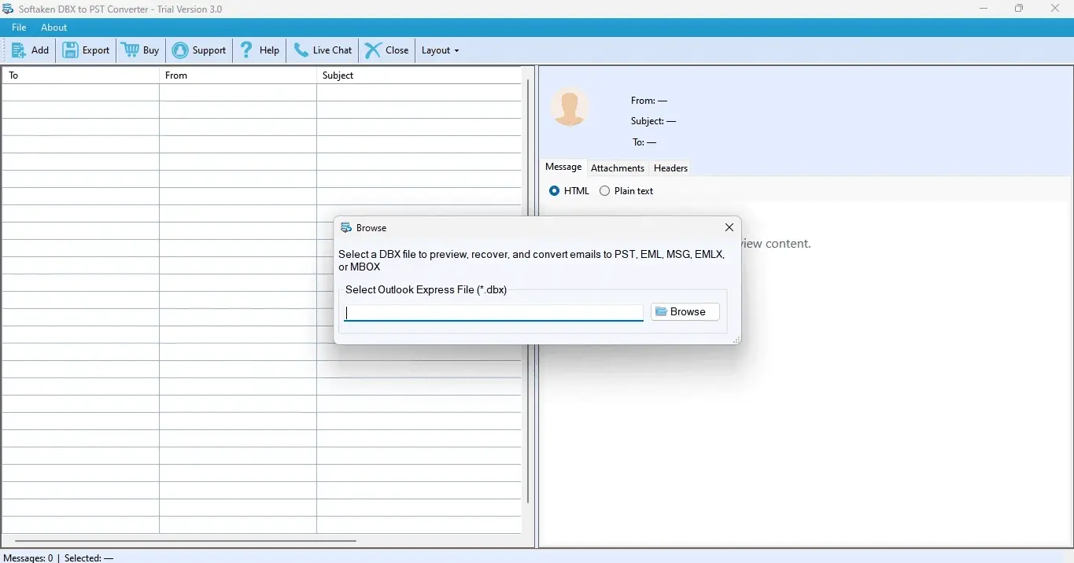This screenshot has width=1074, height=563.
Task: Switch to the Headers tab
Action: point(670,168)
